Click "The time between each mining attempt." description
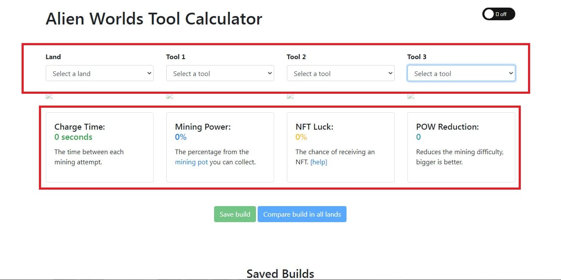 point(89,157)
